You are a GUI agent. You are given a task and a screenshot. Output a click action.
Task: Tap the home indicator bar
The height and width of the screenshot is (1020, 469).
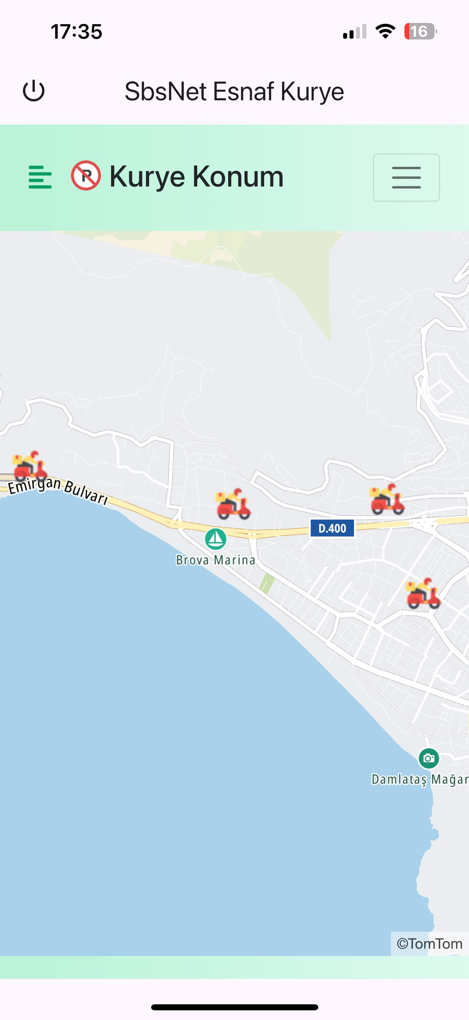coord(234,1007)
